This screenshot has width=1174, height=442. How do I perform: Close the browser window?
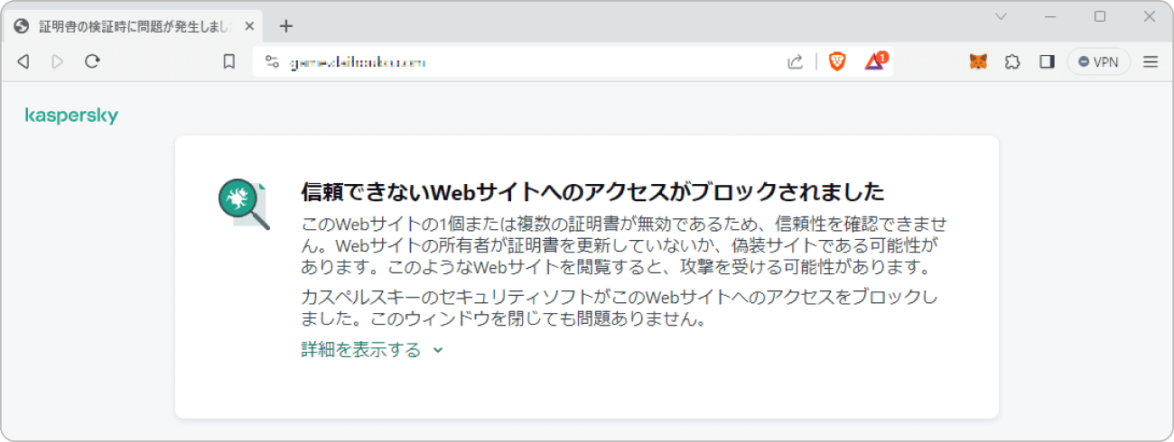click(1149, 16)
